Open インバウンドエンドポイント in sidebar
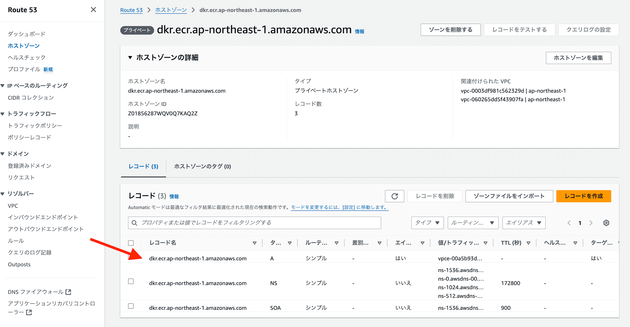This screenshot has width=630, height=327. (43, 217)
